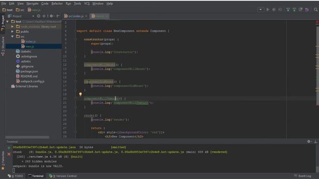The height and width of the screenshot is (179, 319).
Task: Collapse the test root folder
Action: (7, 21)
